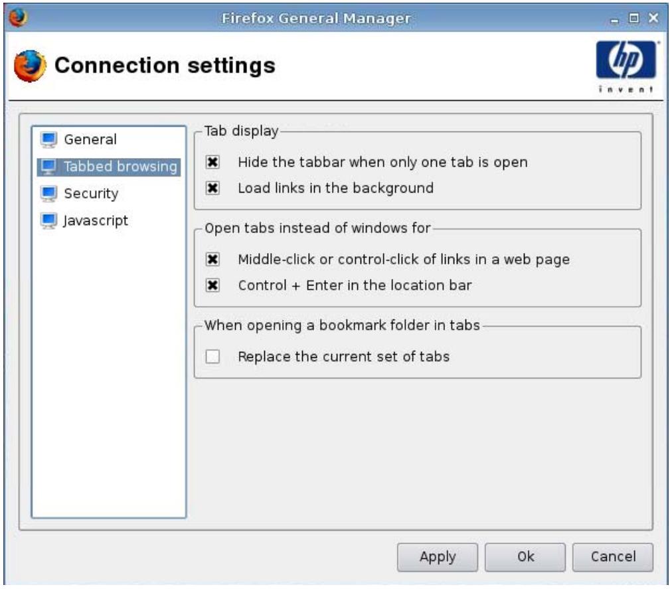Click the monitor icon next to General
The width and height of the screenshot is (672, 589).
tap(48, 139)
